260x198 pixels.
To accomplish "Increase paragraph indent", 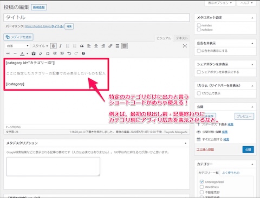I will [62, 53].
